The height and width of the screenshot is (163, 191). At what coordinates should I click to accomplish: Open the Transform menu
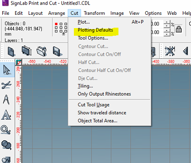click(94, 13)
